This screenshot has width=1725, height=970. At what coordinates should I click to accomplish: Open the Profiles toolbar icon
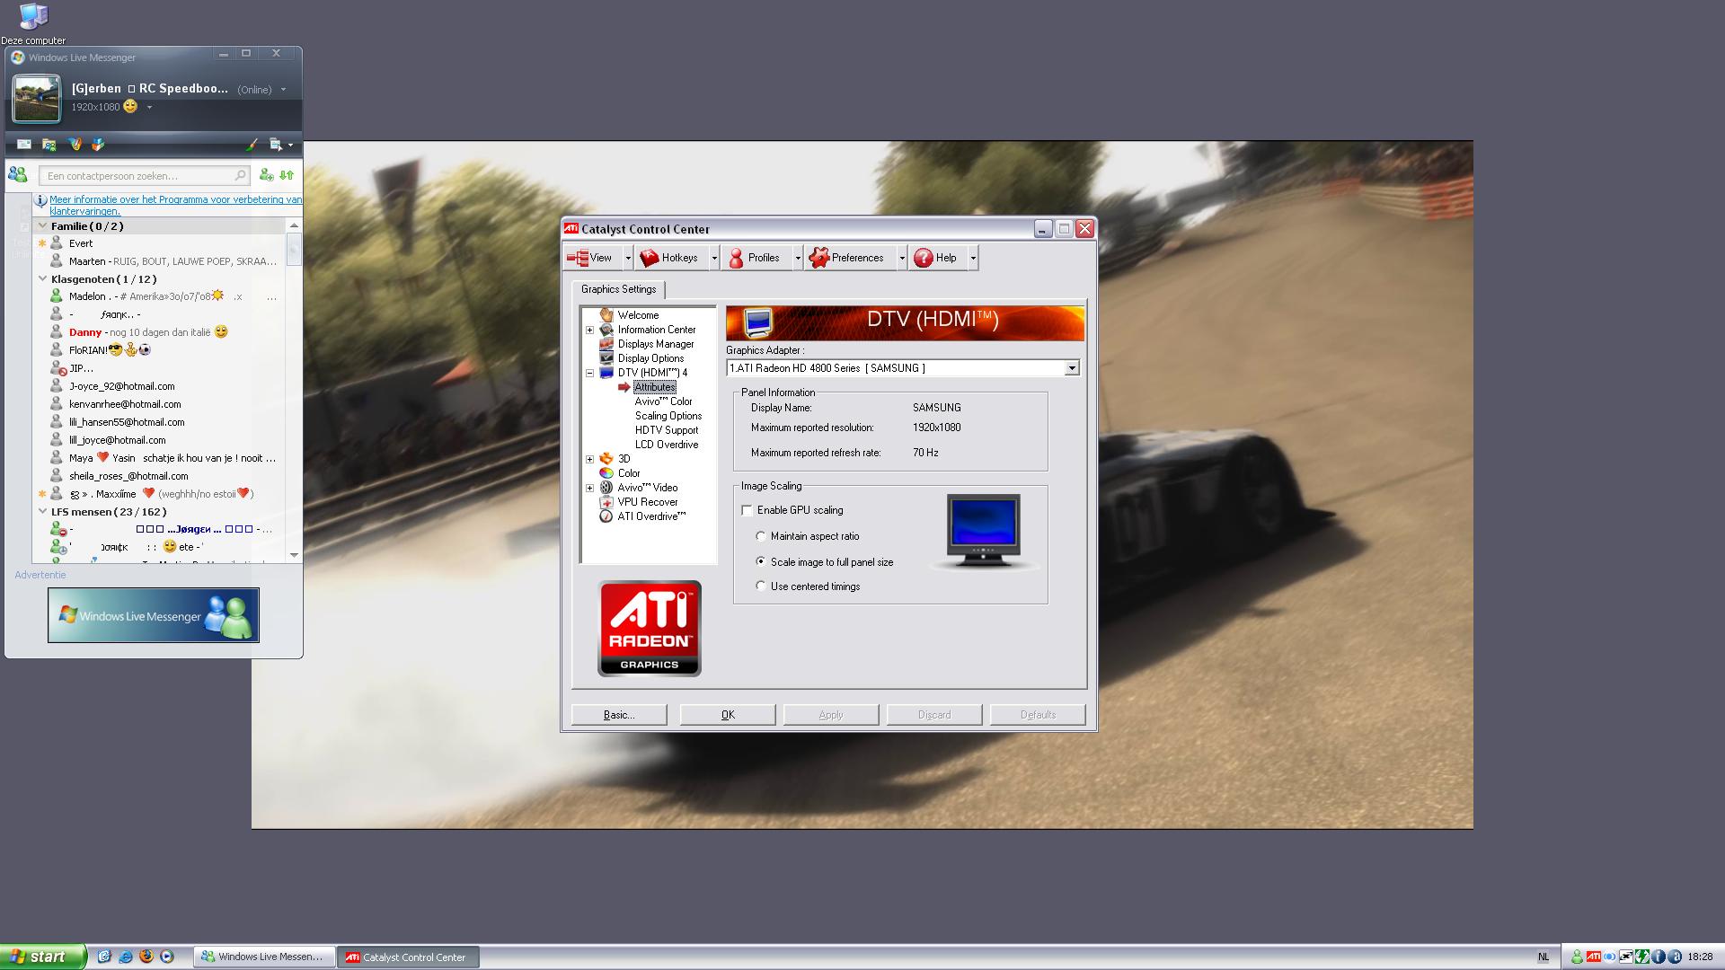737,258
